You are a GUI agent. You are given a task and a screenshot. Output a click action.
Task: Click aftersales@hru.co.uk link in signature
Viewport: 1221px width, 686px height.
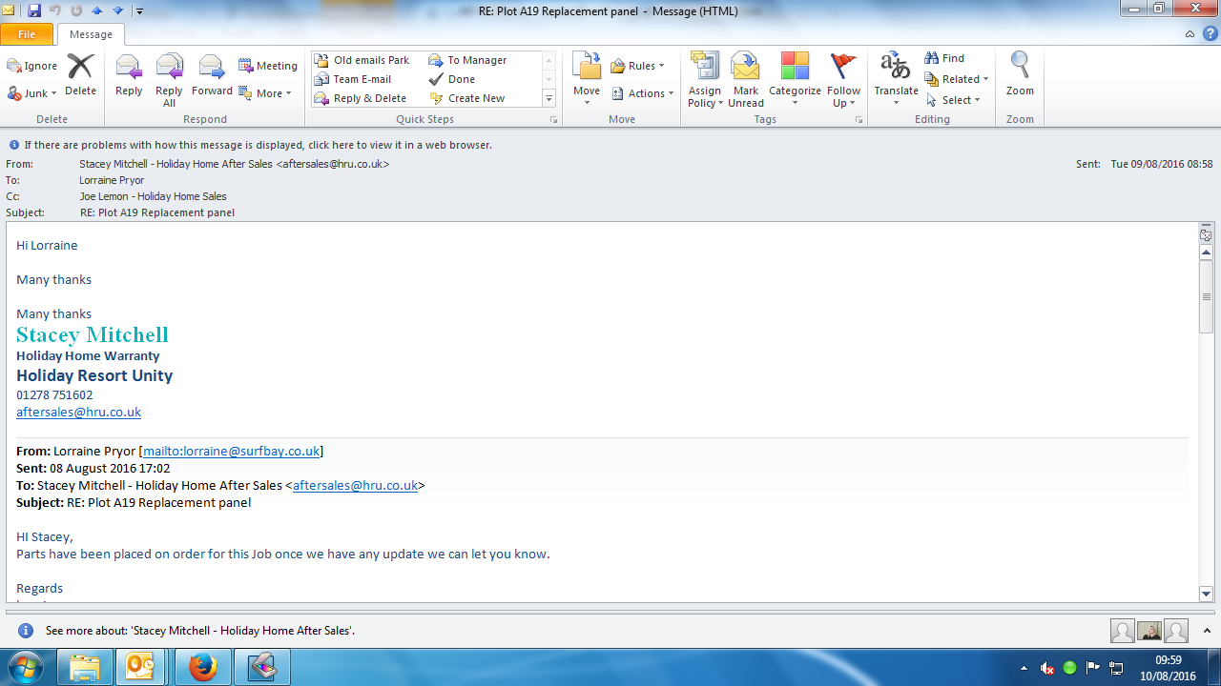(78, 413)
